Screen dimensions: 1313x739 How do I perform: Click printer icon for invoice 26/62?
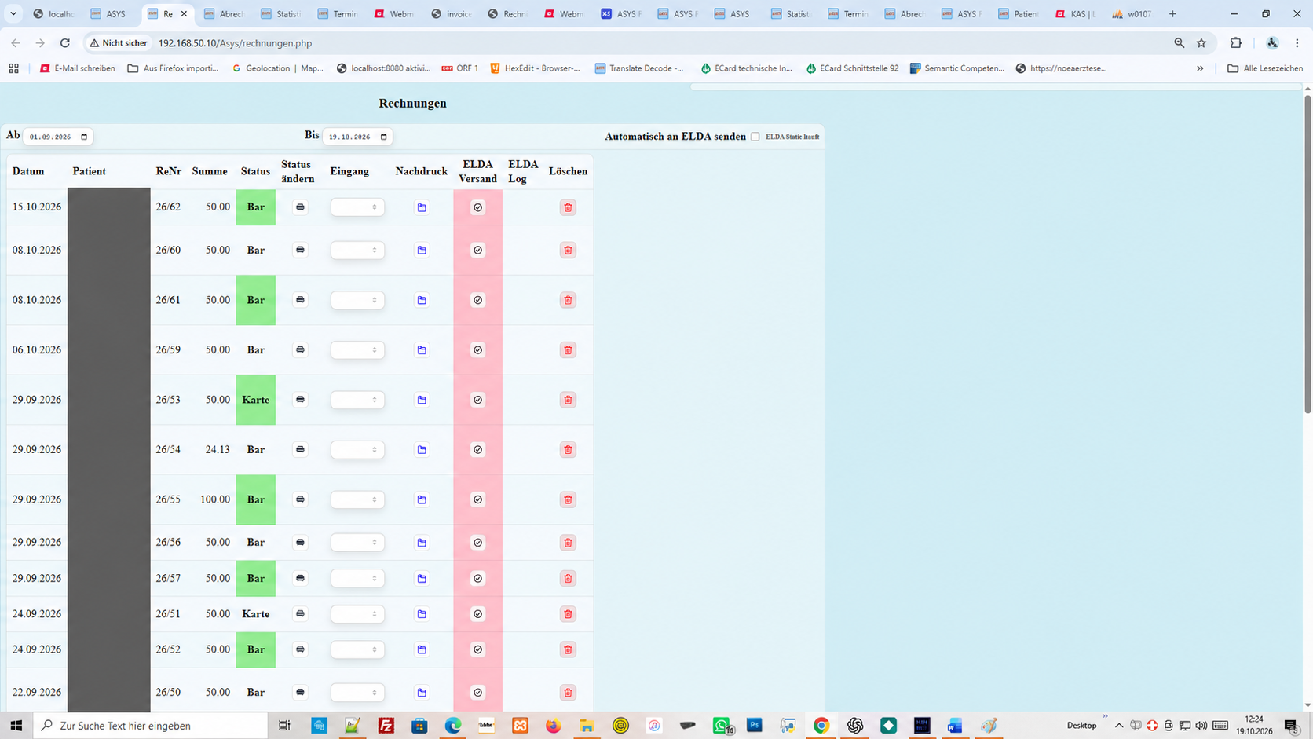(x=300, y=207)
